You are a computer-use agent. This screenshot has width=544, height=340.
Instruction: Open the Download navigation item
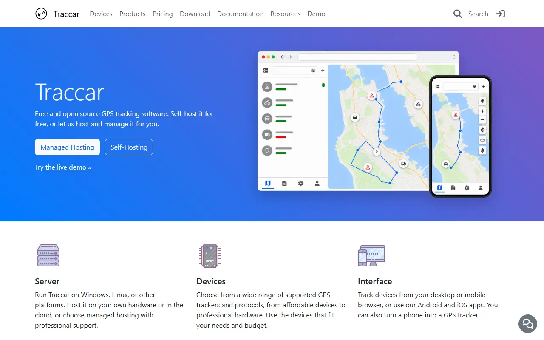195,14
